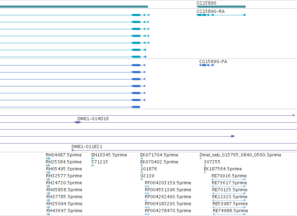The image size is (297, 216).
Task: Click the RE70916.5prime spliced alignment glyph
Action: [229, 179]
